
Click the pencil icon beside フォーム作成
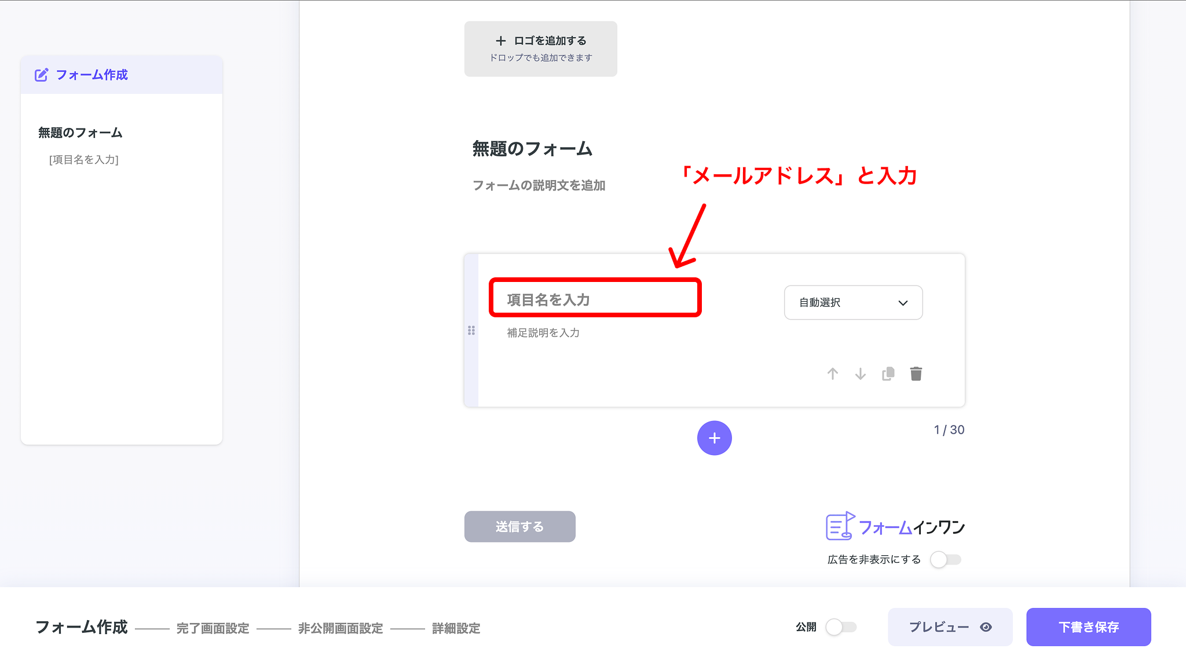[41, 75]
